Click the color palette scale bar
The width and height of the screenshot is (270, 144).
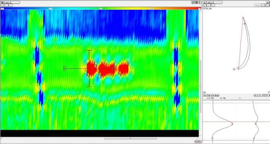pyautogui.click(x=101, y=9)
